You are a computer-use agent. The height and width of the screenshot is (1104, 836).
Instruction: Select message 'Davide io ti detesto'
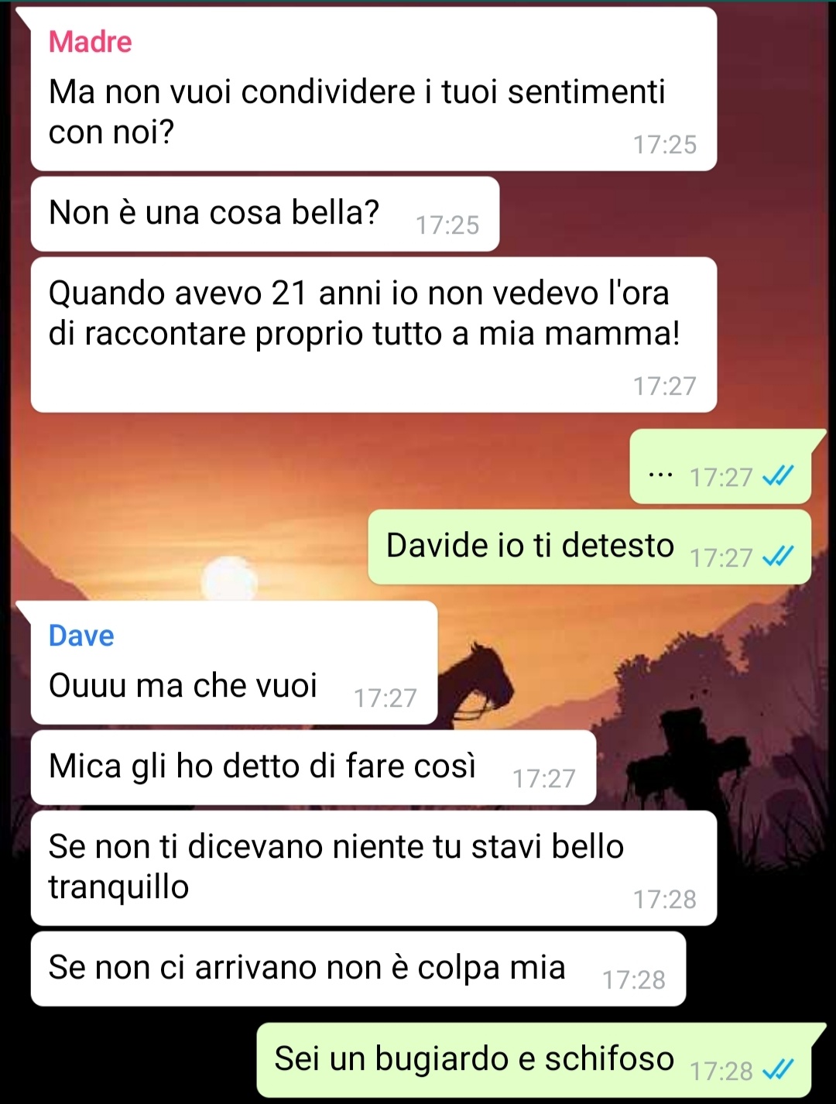coord(589,547)
